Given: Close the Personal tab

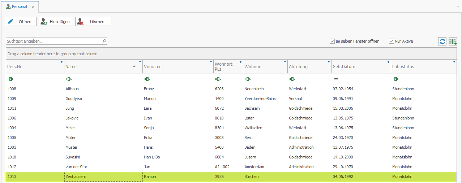Looking at the screenshot, I should click(33, 7).
